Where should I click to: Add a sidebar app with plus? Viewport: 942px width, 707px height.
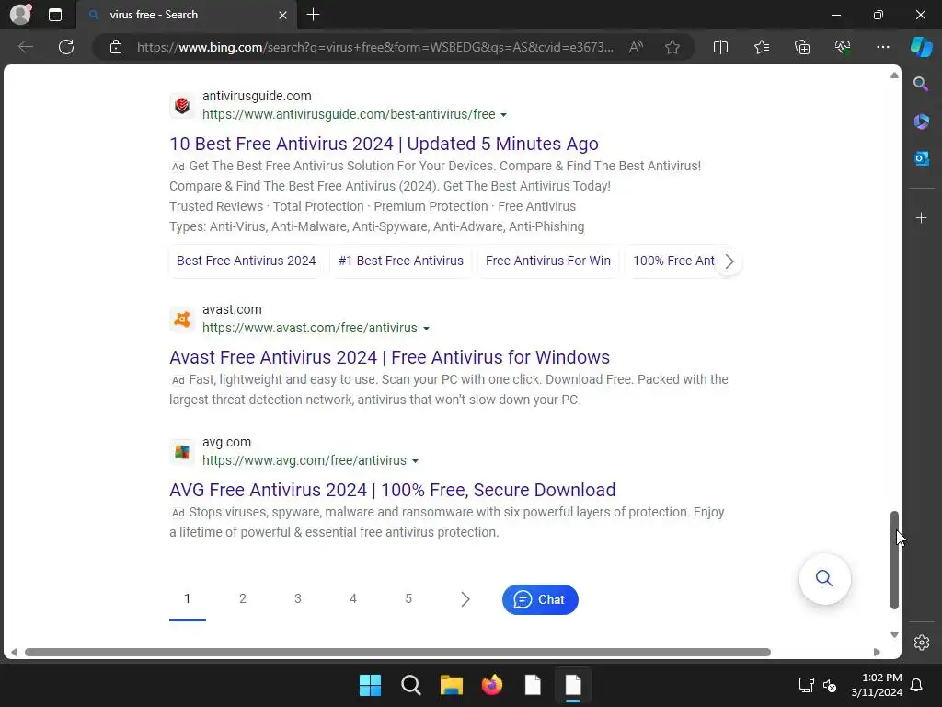point(921,217)
